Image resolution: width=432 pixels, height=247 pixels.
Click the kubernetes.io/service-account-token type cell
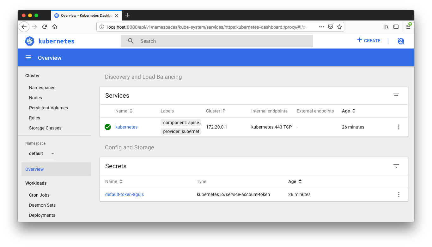(x=233, y=194)
